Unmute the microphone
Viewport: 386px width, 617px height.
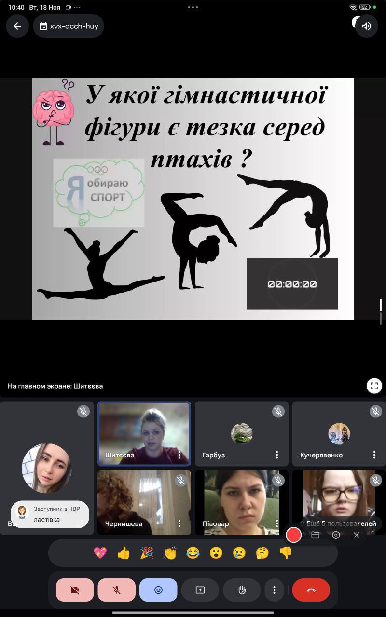116,590
